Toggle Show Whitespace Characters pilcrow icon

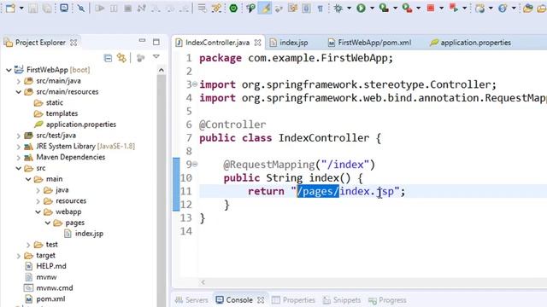[x=320, y=9]
